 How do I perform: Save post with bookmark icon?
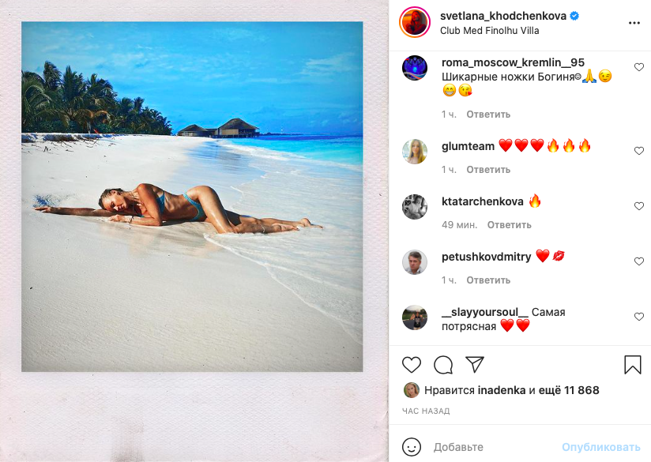(633, 365)
